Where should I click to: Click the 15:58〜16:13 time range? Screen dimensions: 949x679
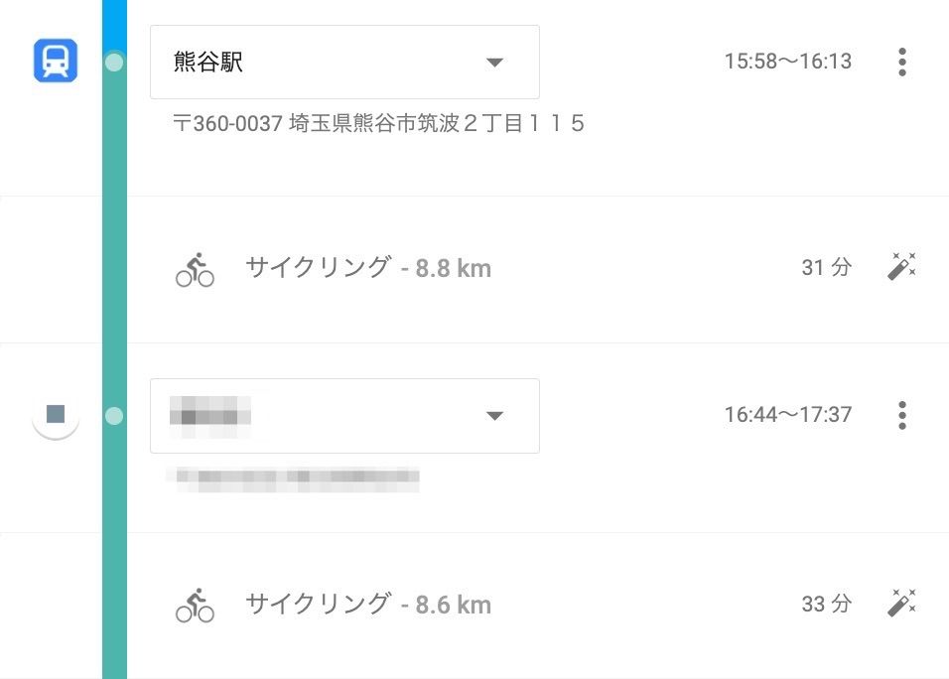[x=789, y=61]
